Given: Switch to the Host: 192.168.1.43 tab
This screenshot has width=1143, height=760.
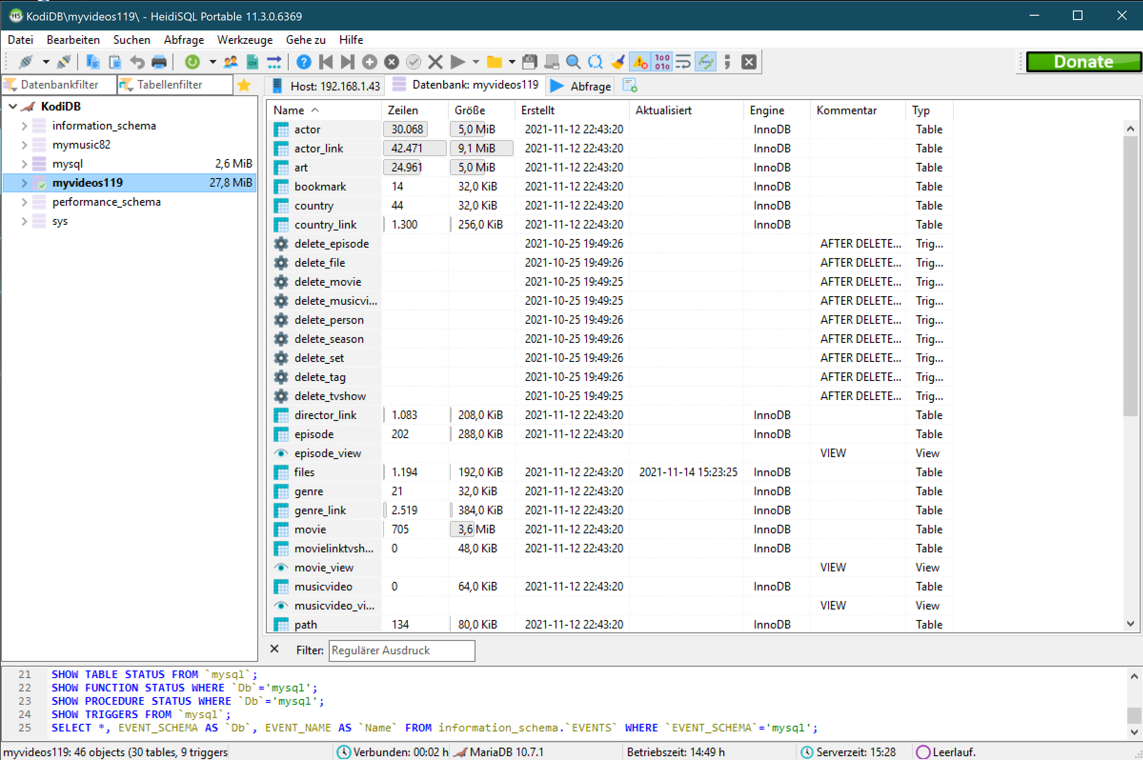Looking at the screenshot, I should point(326,86).
